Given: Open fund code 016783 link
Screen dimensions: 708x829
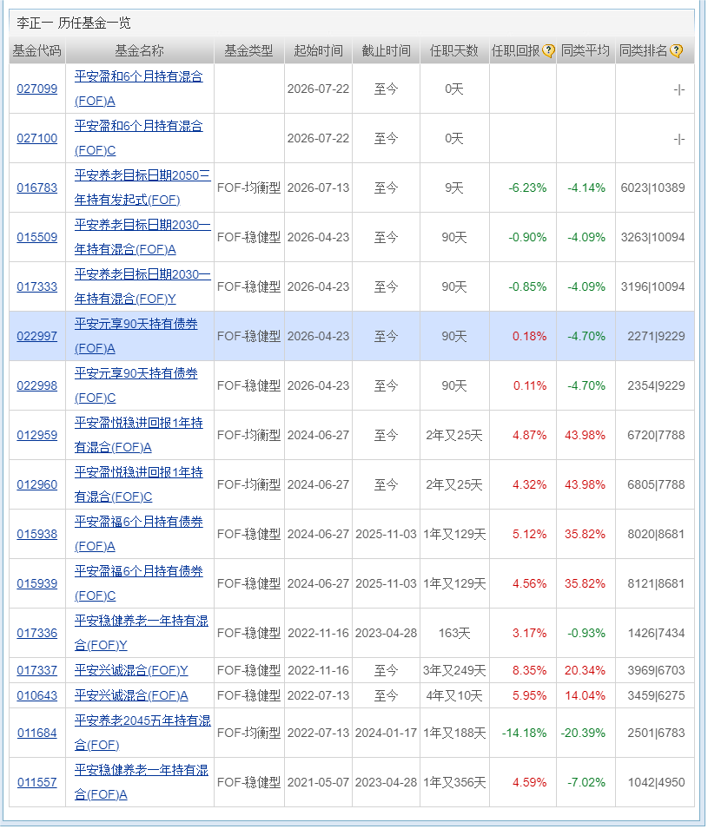Looking at the screenshot, I should (x=37, y=188).
